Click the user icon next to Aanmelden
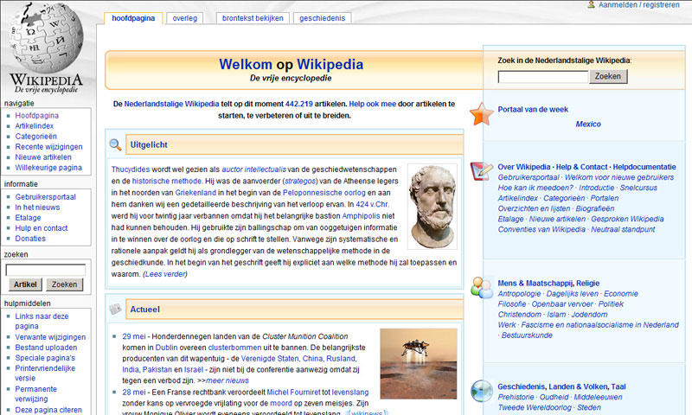This screenshot has width=692, height=415. pos(592,4)
